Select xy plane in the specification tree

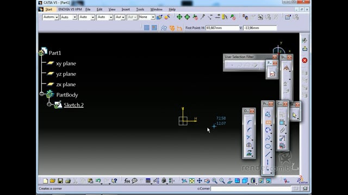(66, 63)
